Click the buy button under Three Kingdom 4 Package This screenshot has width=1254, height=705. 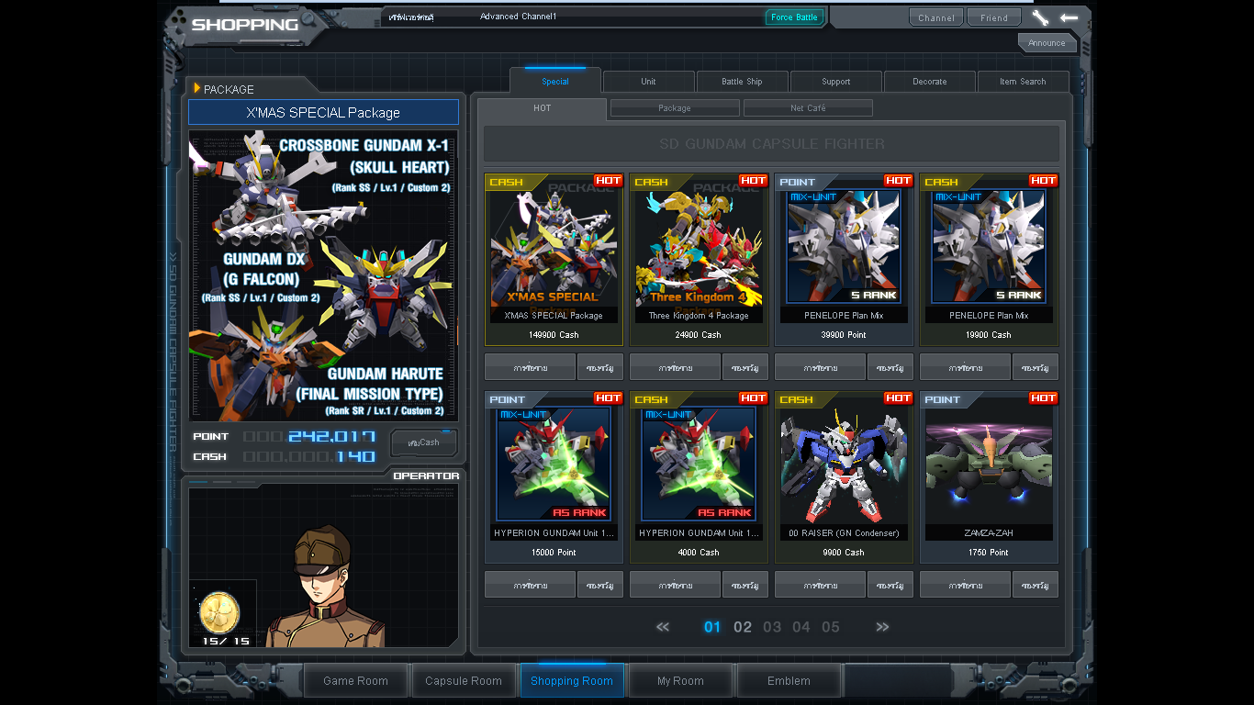pyautogui.click(x=676, y=367)
